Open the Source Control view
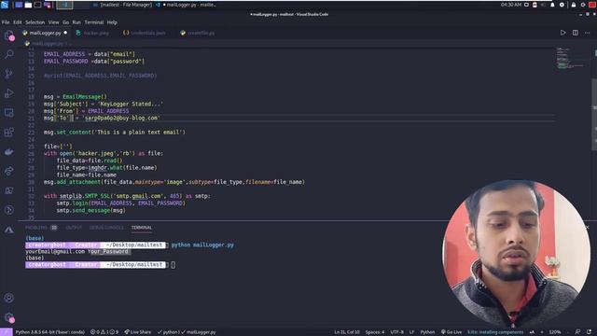This screenshot has height=336, width=597. click(x=8, y=74)
